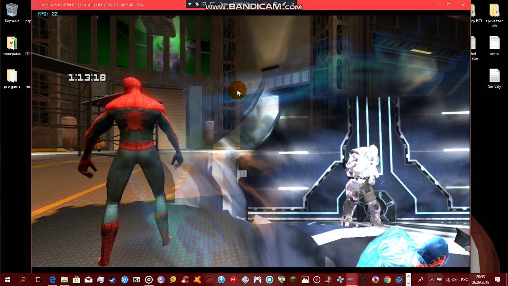Maximize the Dolphin window

pyautogui.click(x=448, y=5)
